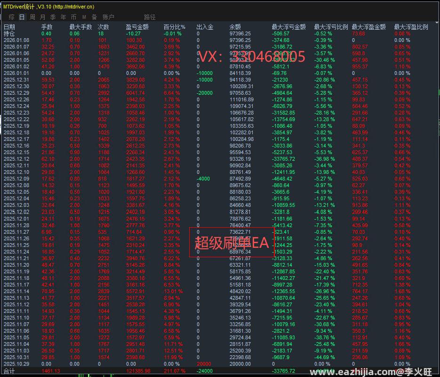Click lots value 6.98 on 2025.11.27
Screen dimensions: 440x377
[x=47, y=232]
